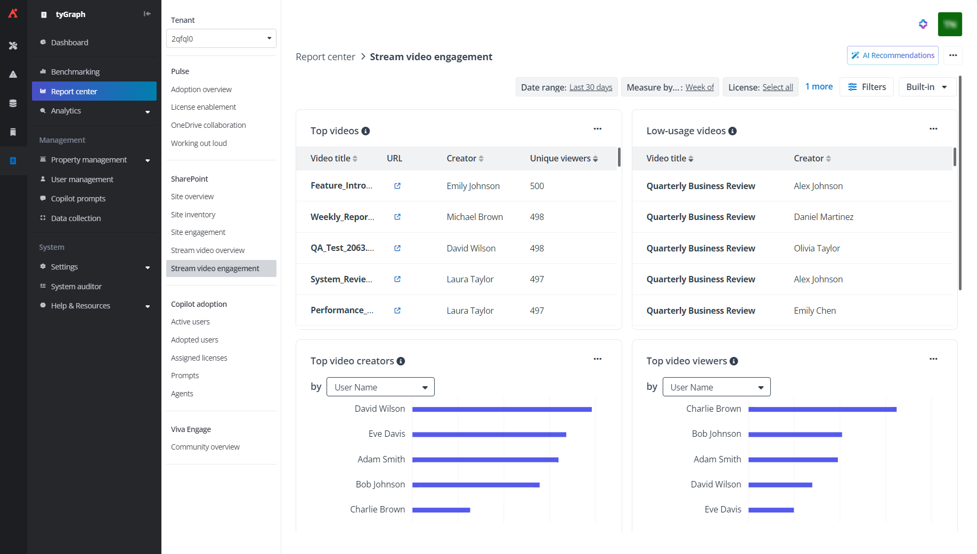Viewport: 977px width, 554px height.
Task: Click David Wilson's bar in Top video creators
Action: [501, 409]
